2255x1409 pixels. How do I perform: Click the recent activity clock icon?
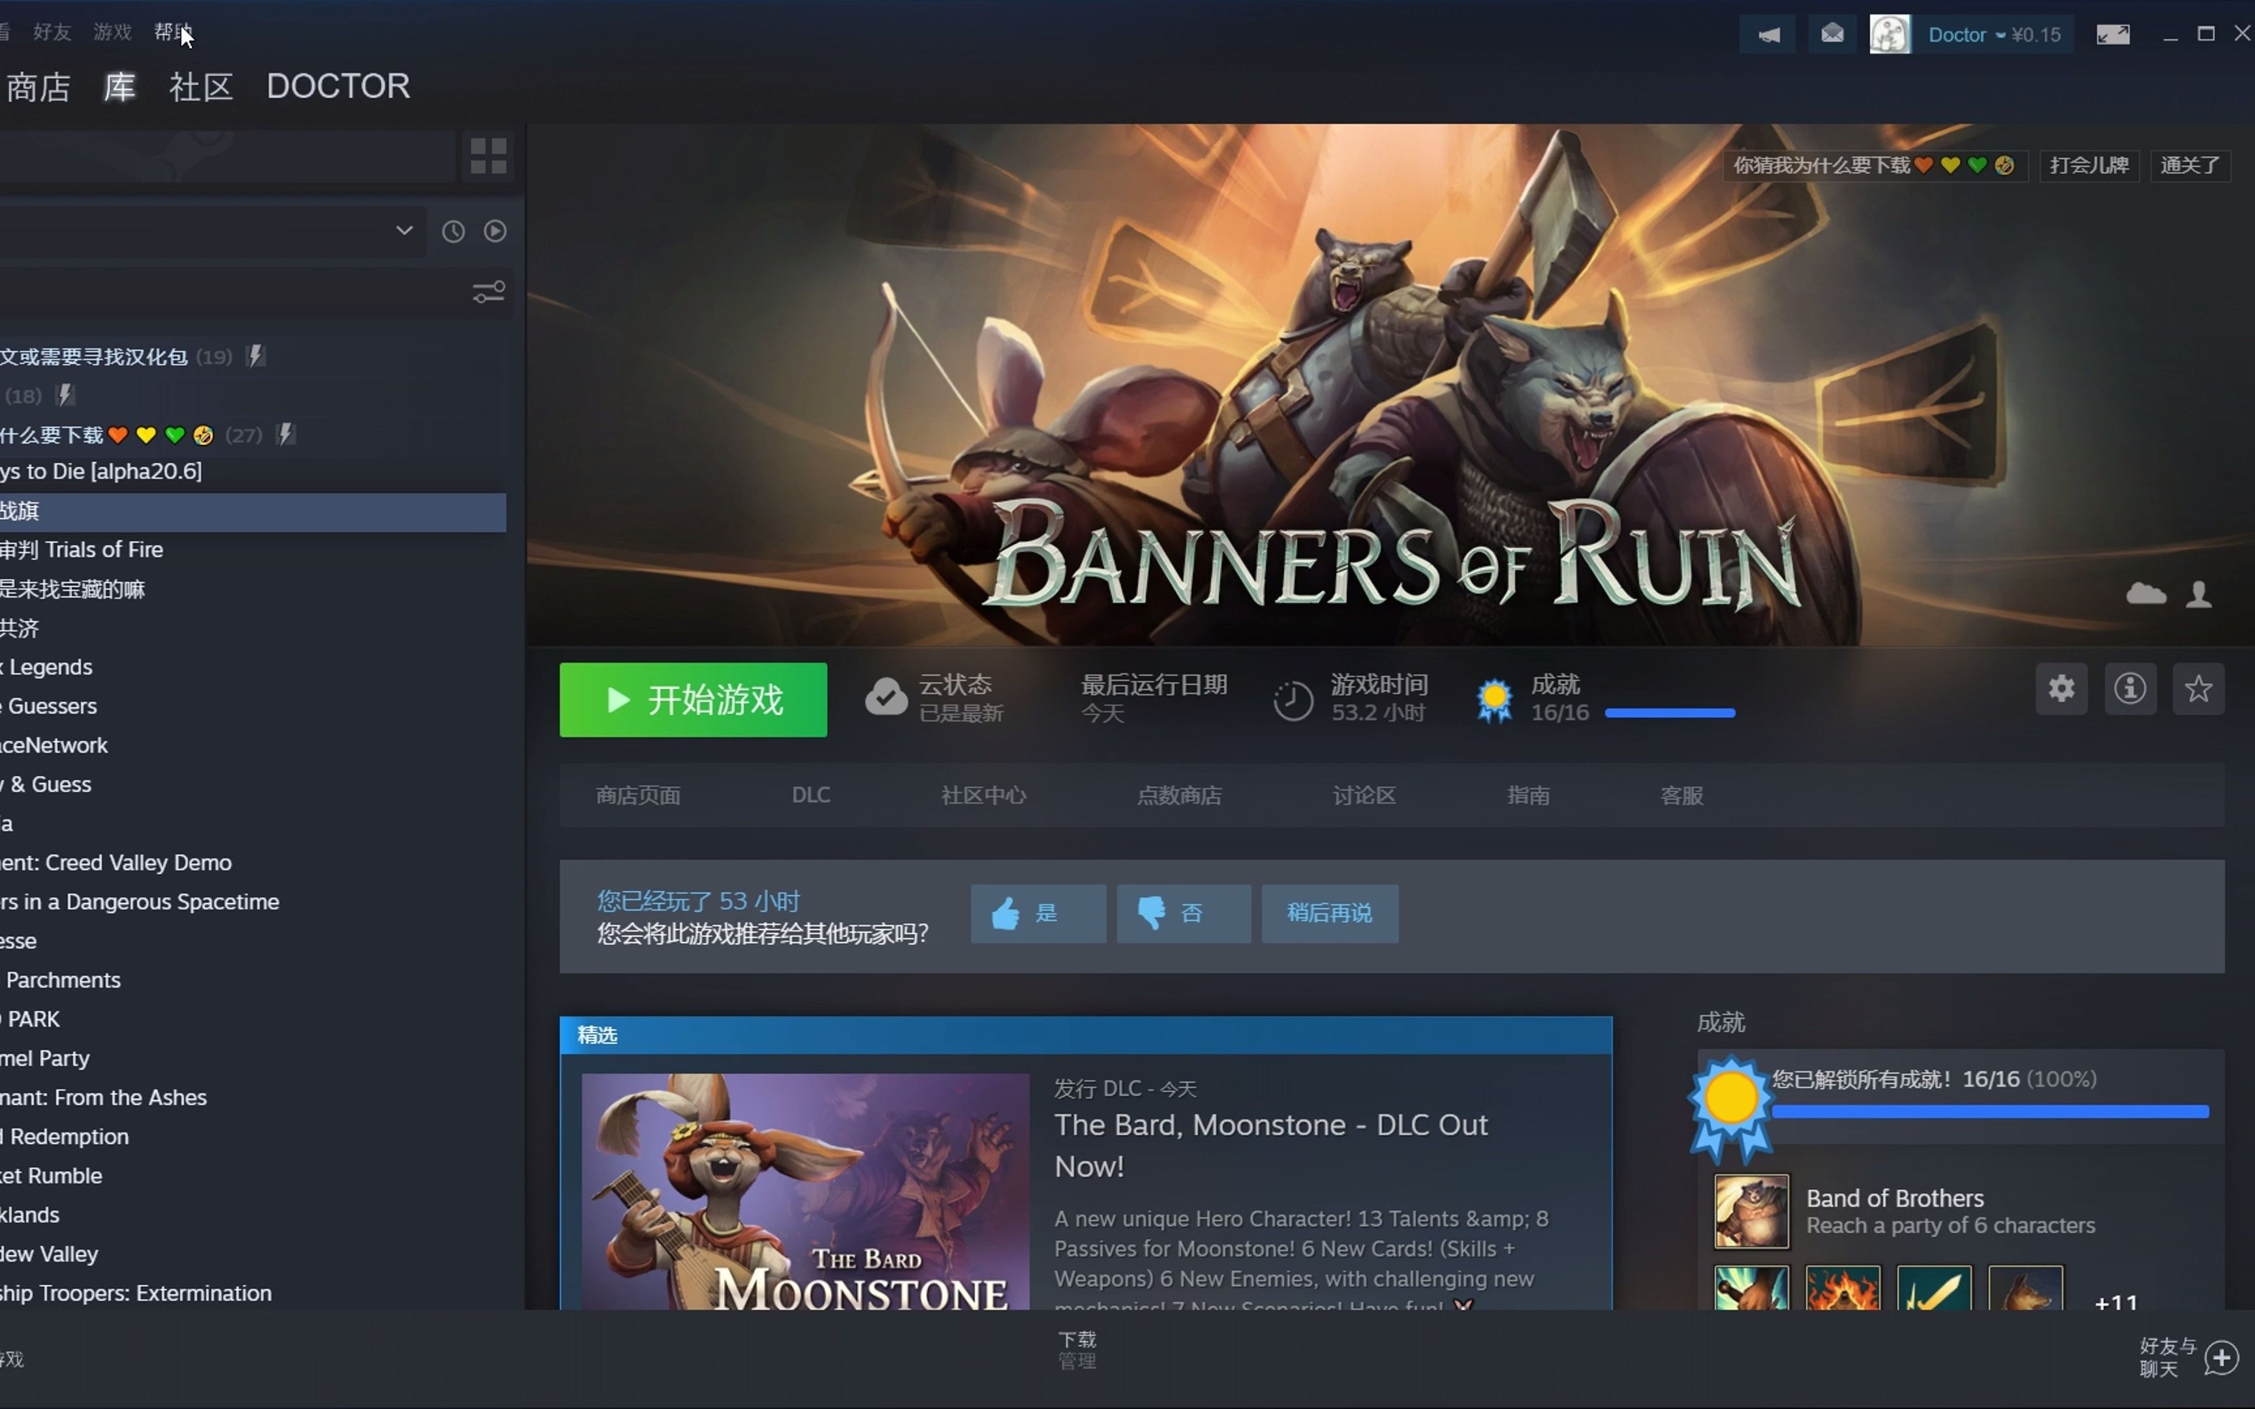[453, 231]
